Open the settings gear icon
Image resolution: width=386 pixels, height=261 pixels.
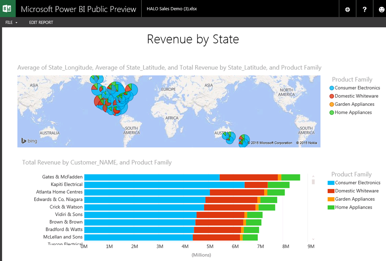click(x=347, y=9)
